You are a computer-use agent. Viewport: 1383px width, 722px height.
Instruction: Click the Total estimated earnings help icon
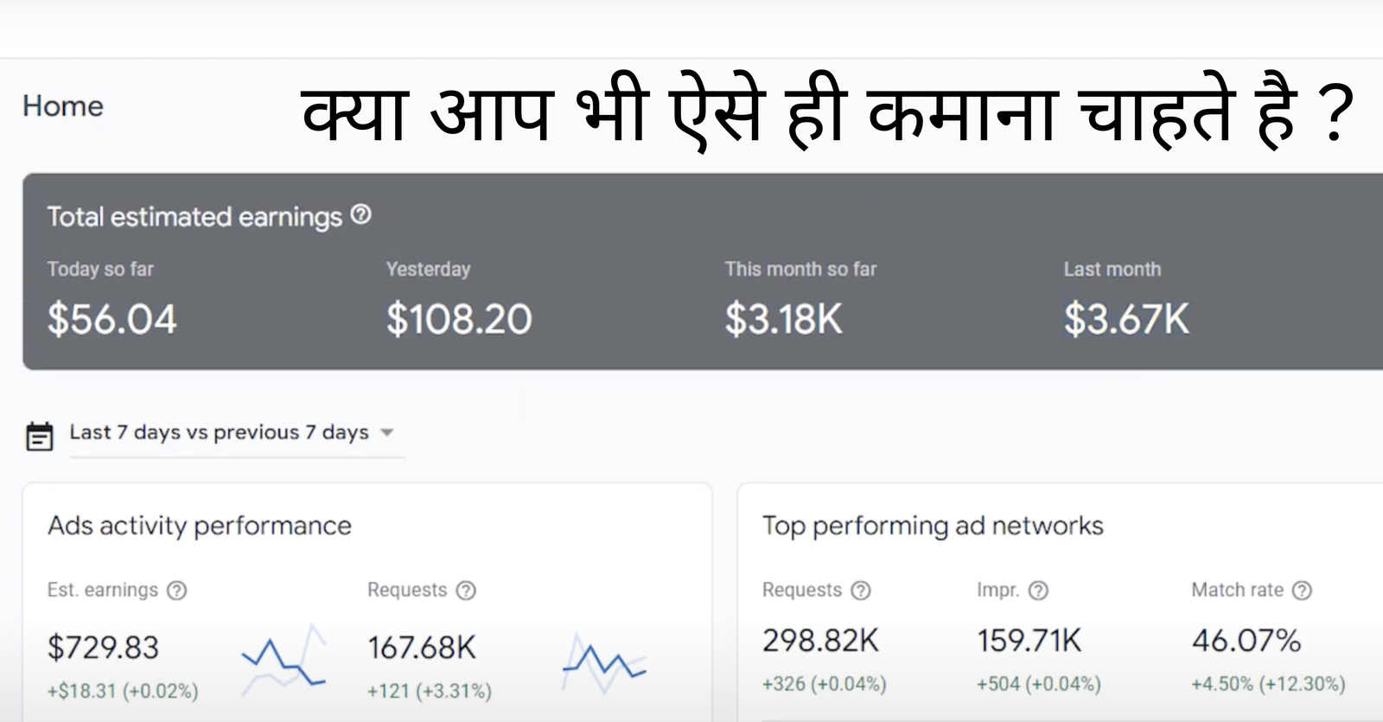(x=361, y=214)
